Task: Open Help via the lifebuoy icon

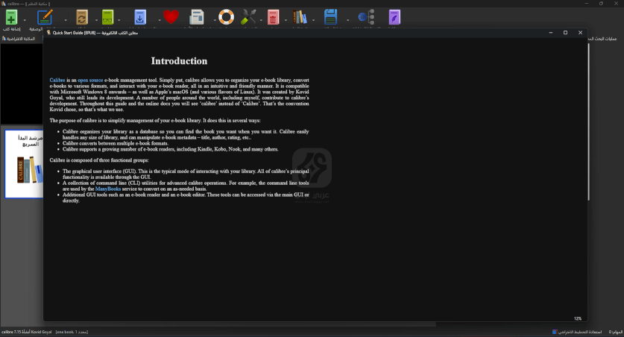Action: click(x=226, y=17)
